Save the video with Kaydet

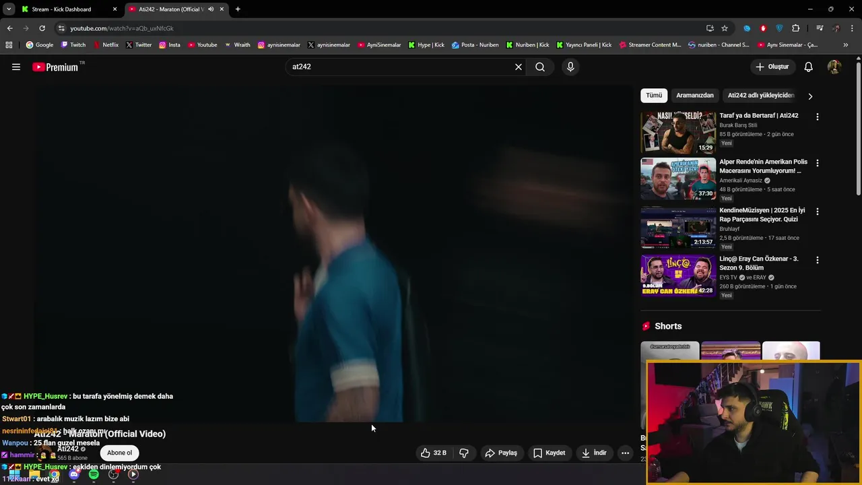tap(549, 453)
